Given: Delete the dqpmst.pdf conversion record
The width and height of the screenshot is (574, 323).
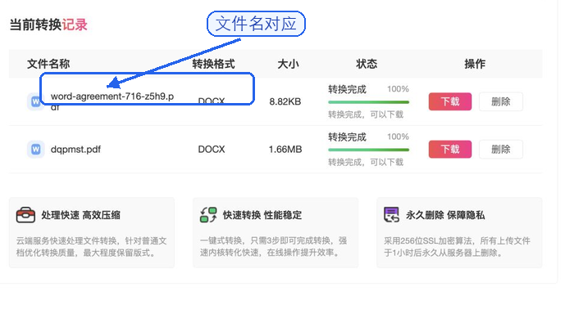Looking at the screenshot, I should (x=500, y=150).
